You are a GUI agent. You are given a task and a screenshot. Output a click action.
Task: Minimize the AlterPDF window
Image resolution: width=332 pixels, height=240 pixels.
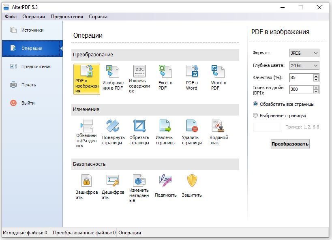[x=283, y=7]
